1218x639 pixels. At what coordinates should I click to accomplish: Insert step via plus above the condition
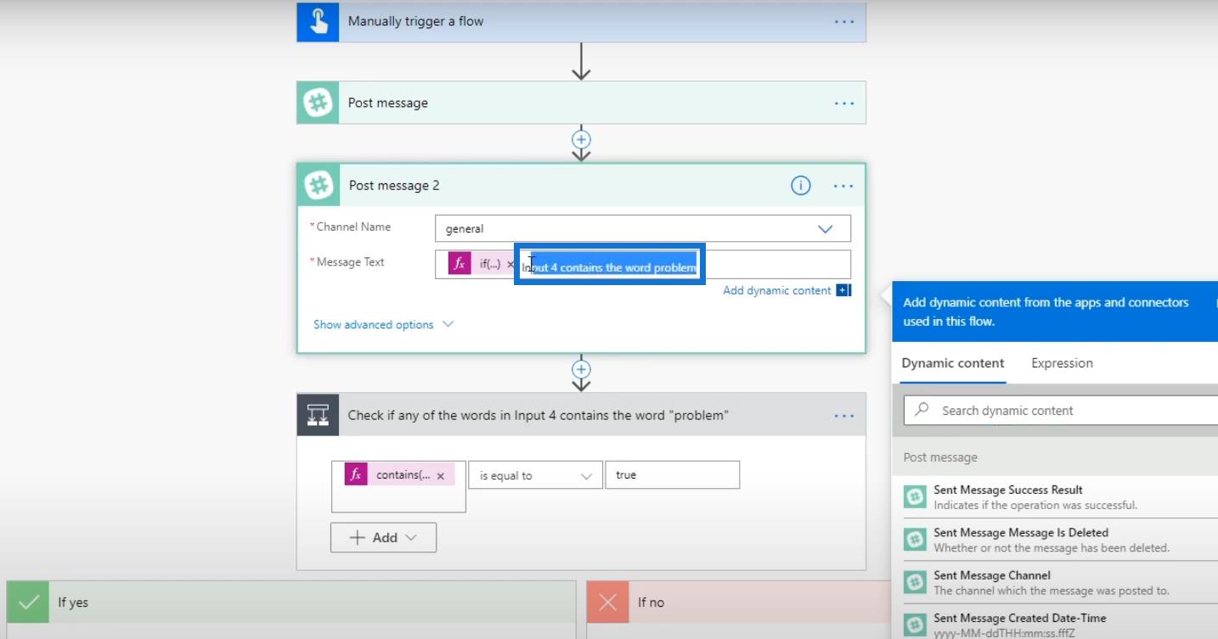tap(581, 369)
